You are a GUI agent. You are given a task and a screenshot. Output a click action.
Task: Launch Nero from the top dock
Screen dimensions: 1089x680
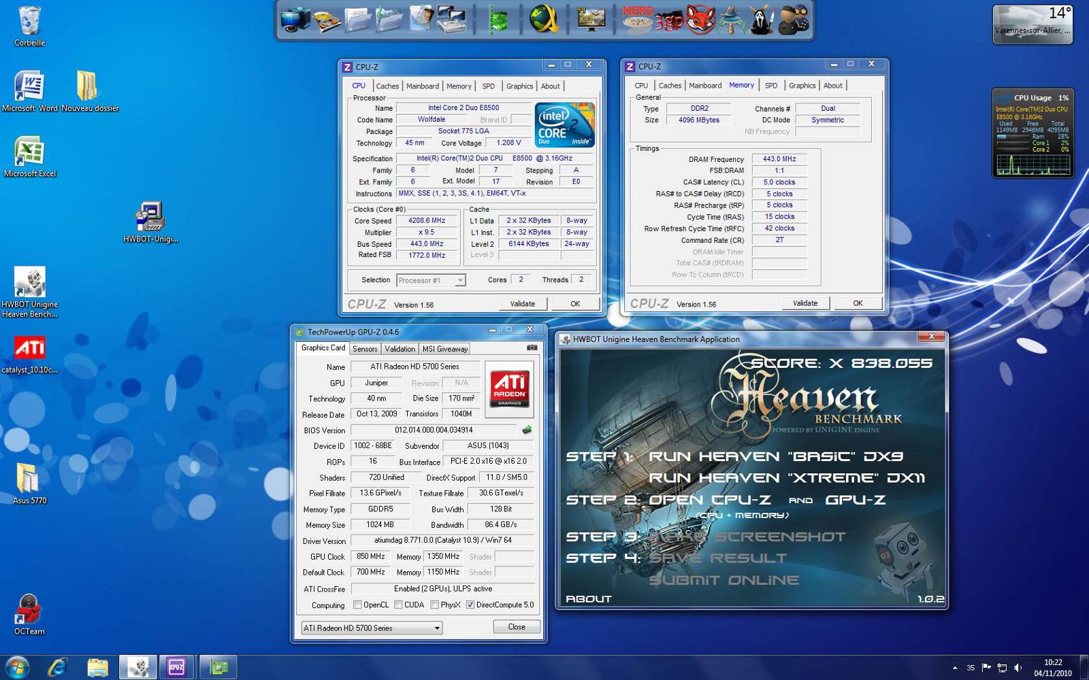pyautogui.click(x=637, y=19)
